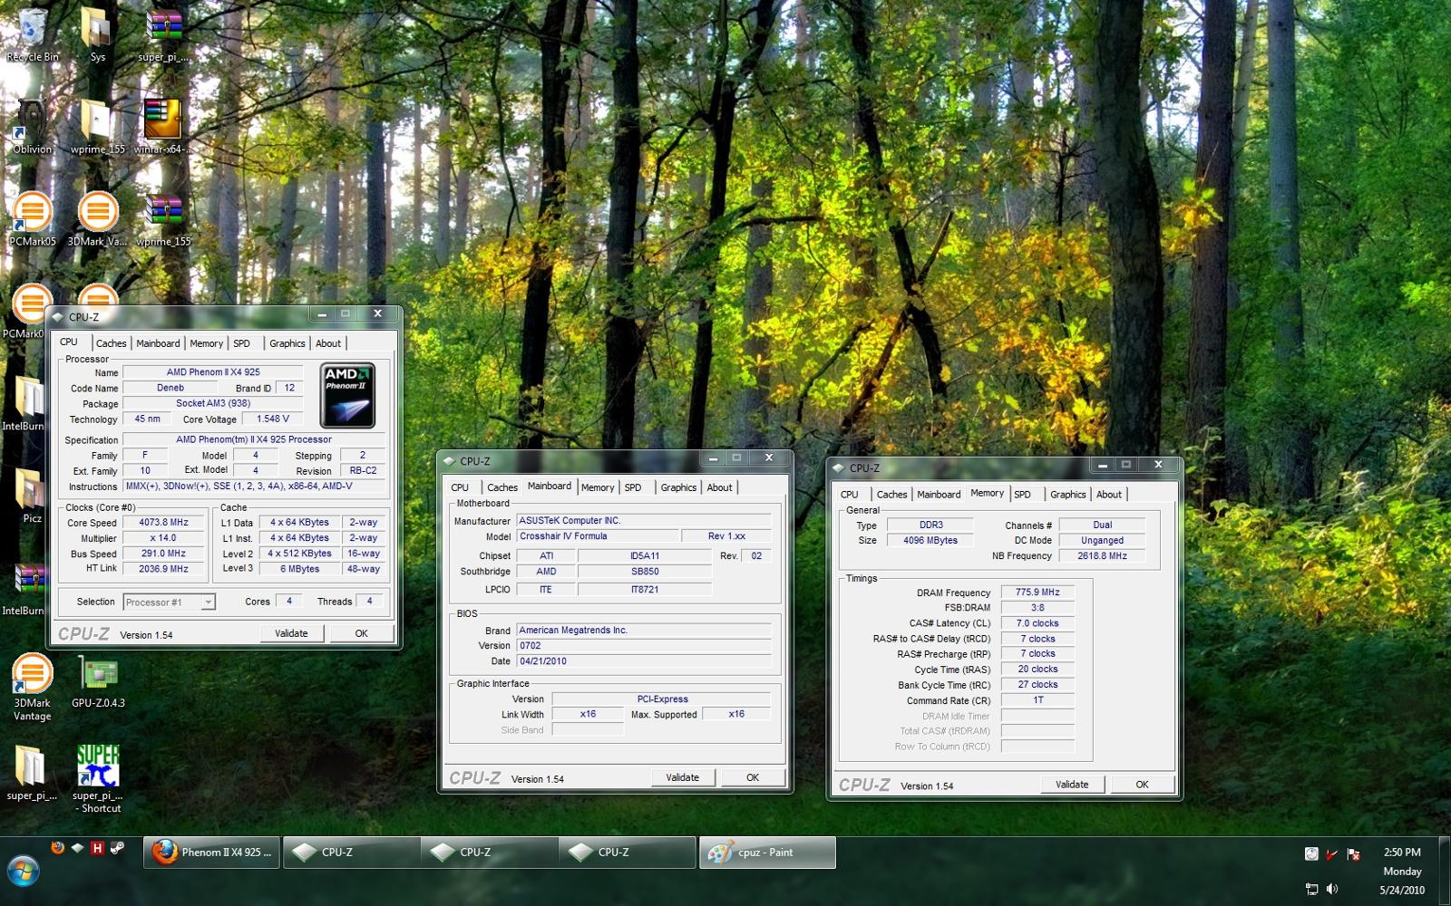Select the Recycle Bin desktop icon
This screenshot has height=906, width=1451.
tap(32, 34)
